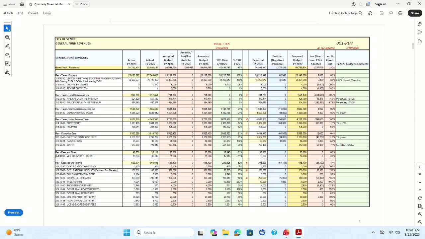Zoom out using the magnifier minus icon
This screenshot has height=239, width=425.
tap(420, 222)
